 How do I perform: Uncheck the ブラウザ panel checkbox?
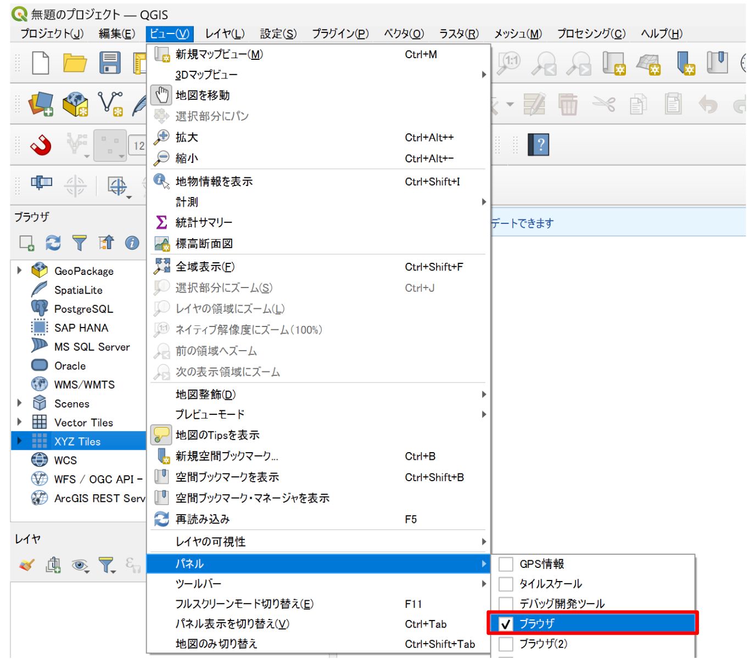pyautogui.click(x=506, y=624)
